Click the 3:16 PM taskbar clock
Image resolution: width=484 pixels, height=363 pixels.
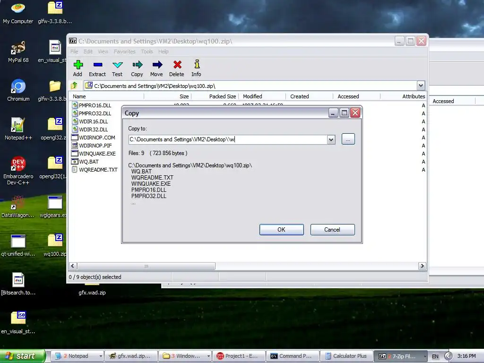(467, 356)
